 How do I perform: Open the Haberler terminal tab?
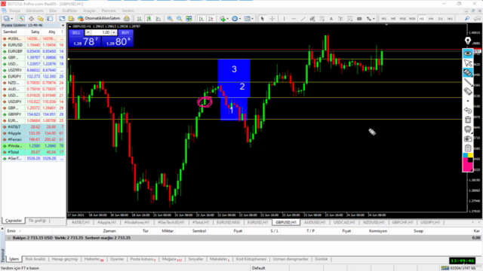tap(94, 259)
